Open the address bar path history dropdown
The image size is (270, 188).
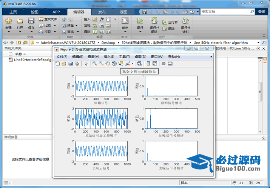point(258,42)
